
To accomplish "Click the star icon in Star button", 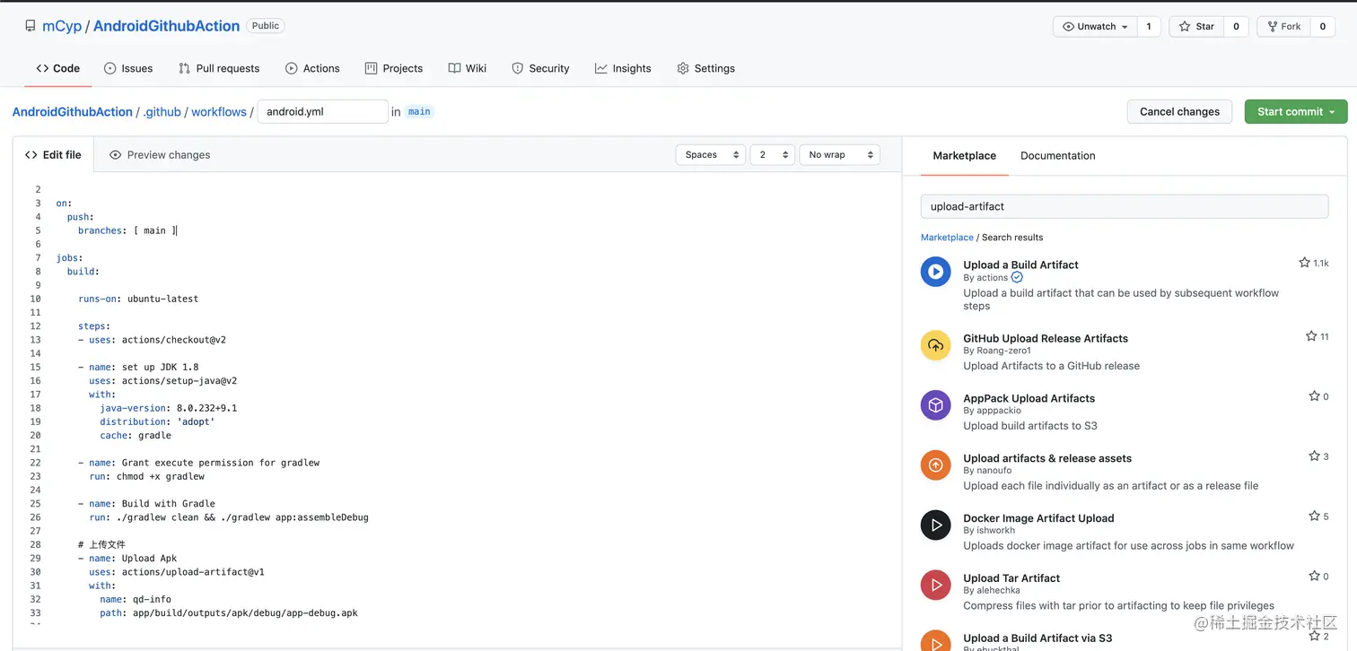I will point(1185,27).
